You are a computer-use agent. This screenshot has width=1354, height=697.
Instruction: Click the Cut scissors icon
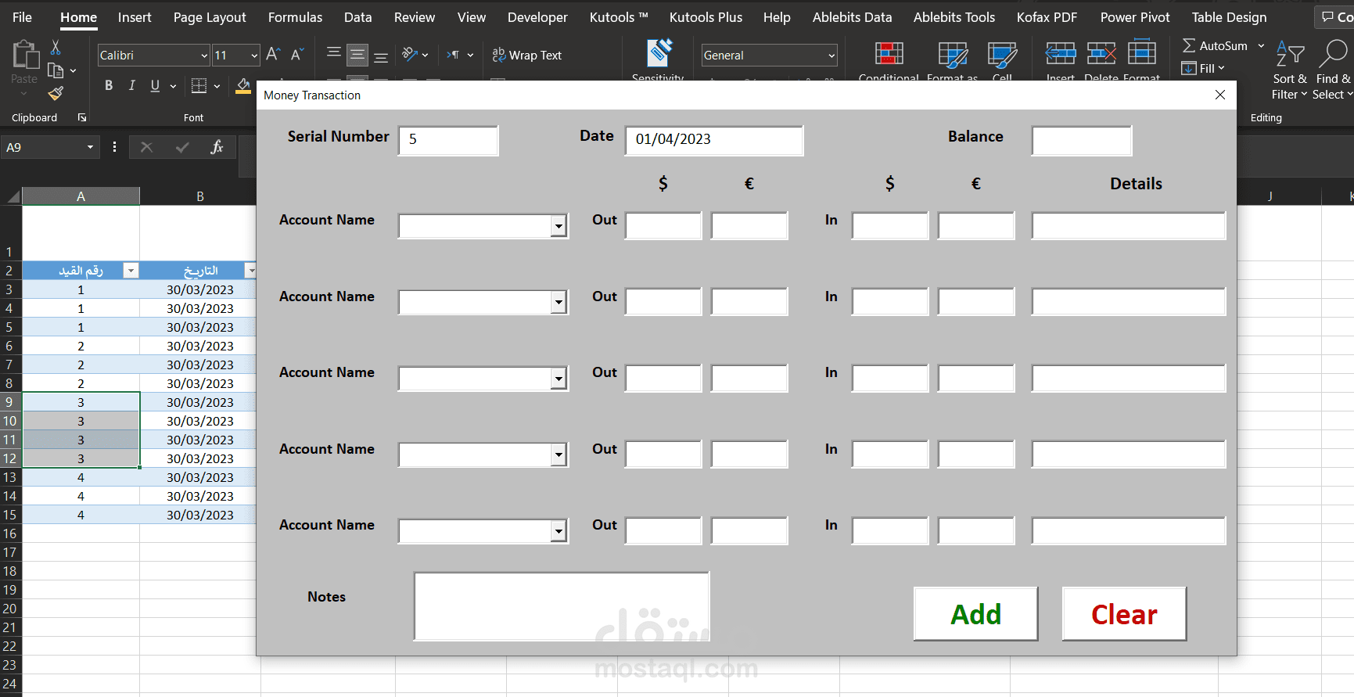(x=56, y=48)
